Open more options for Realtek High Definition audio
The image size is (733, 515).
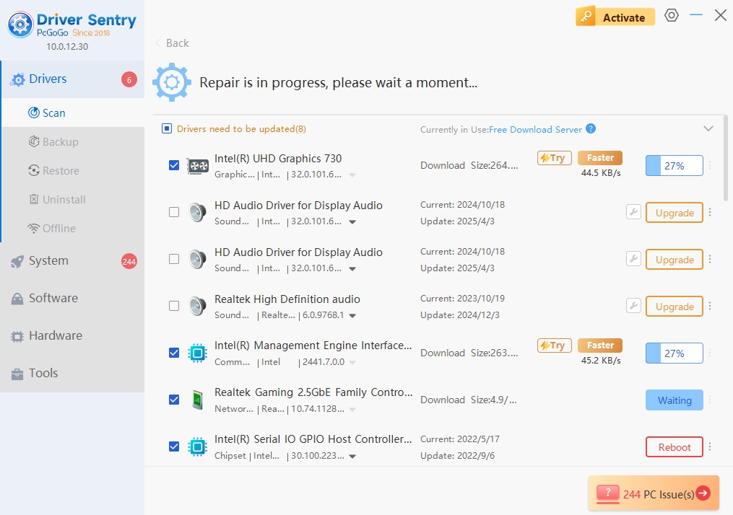[x=710, y=306]
